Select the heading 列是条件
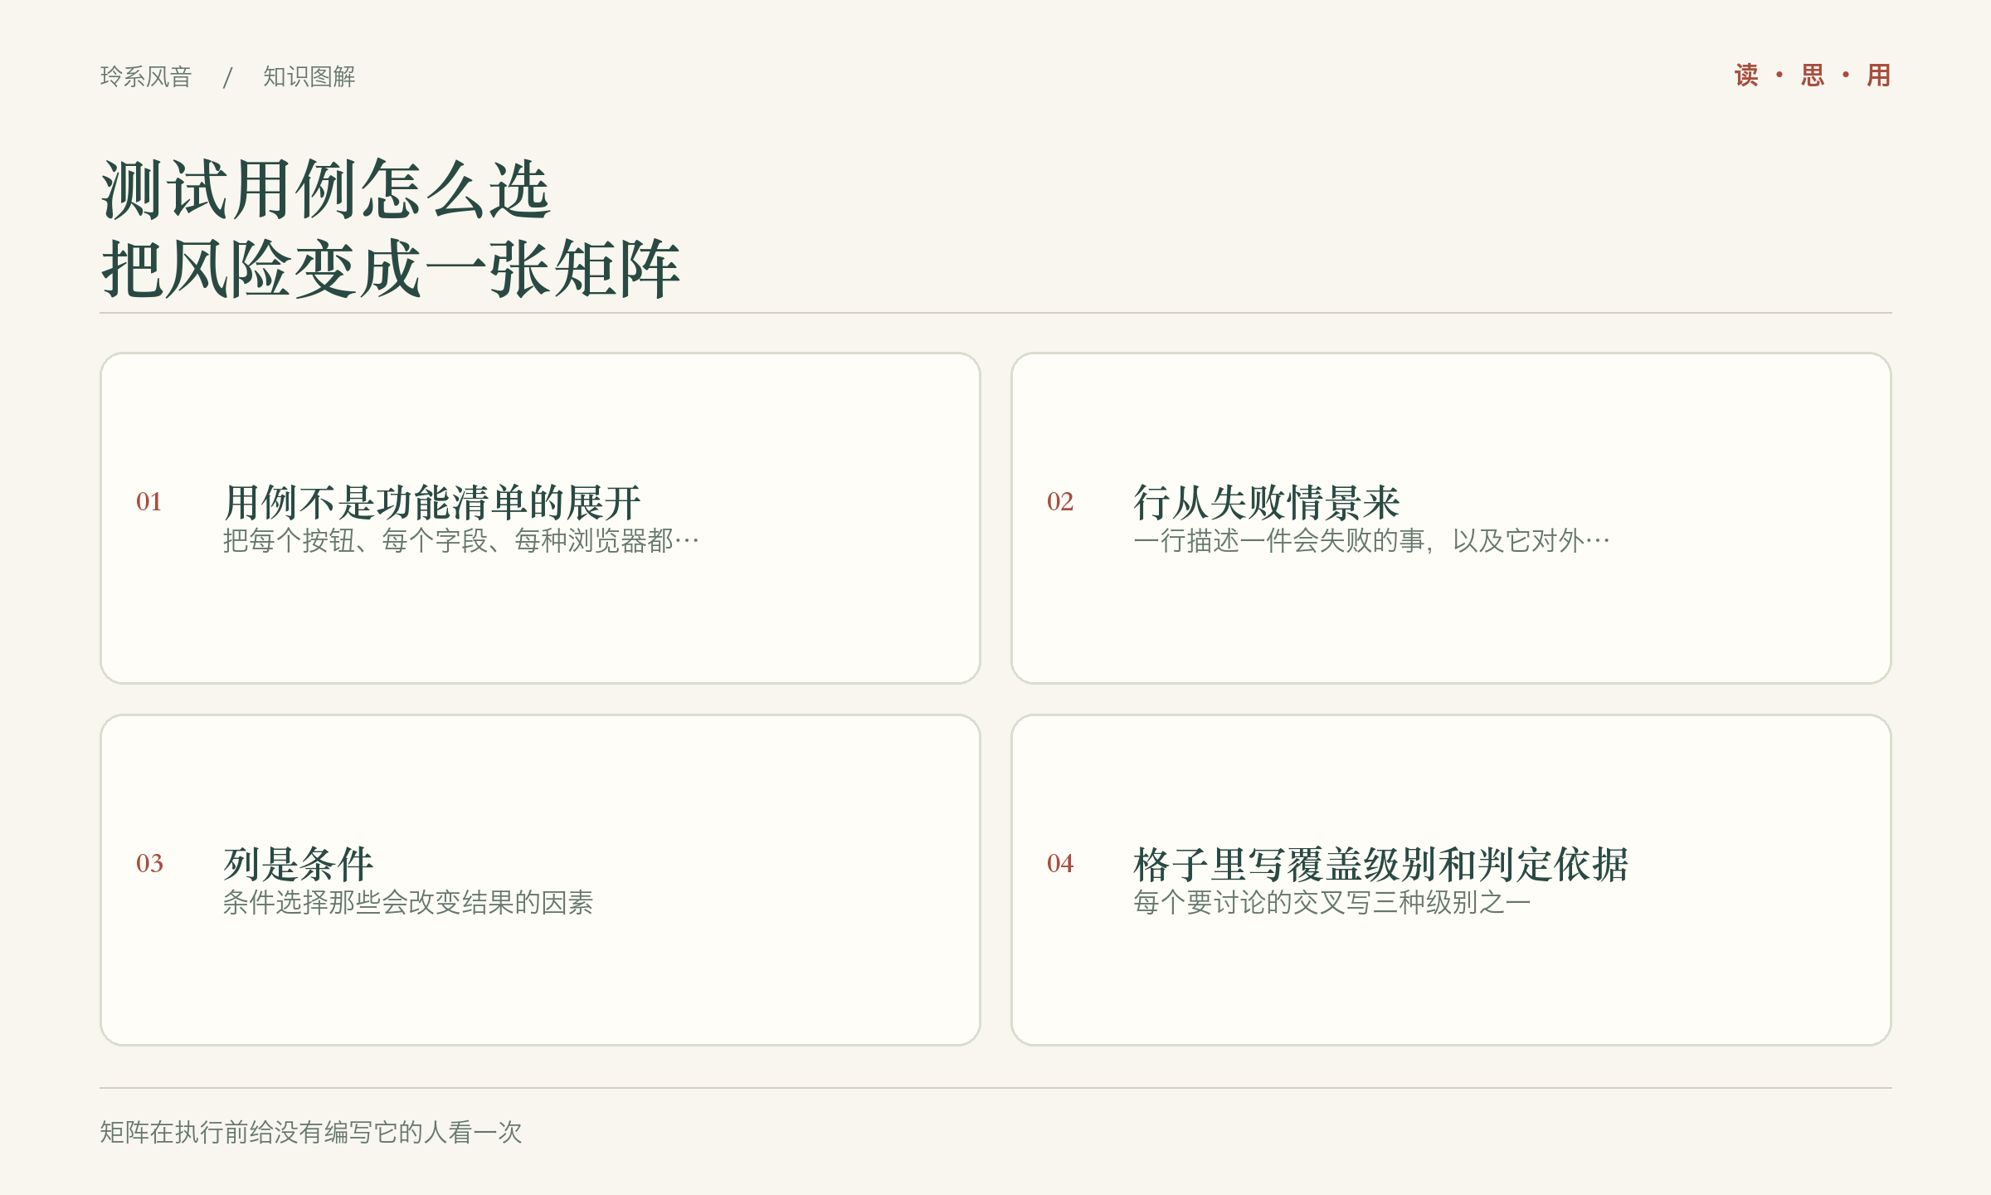This screenshot has height=1195, width=1991. pos(299,864)
